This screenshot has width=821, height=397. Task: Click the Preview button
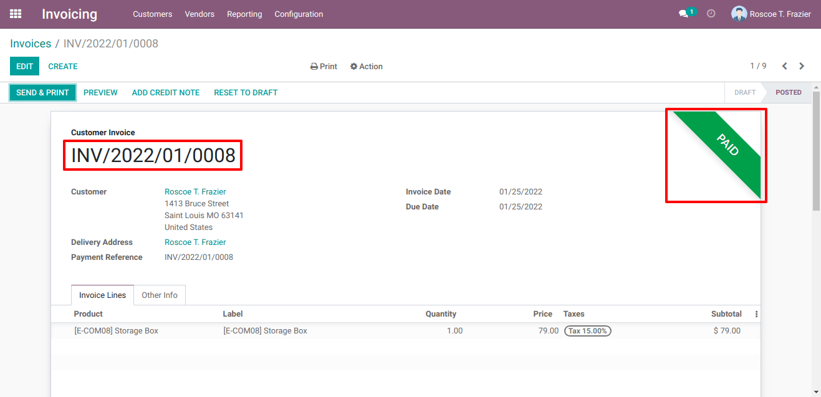point(100,92)
